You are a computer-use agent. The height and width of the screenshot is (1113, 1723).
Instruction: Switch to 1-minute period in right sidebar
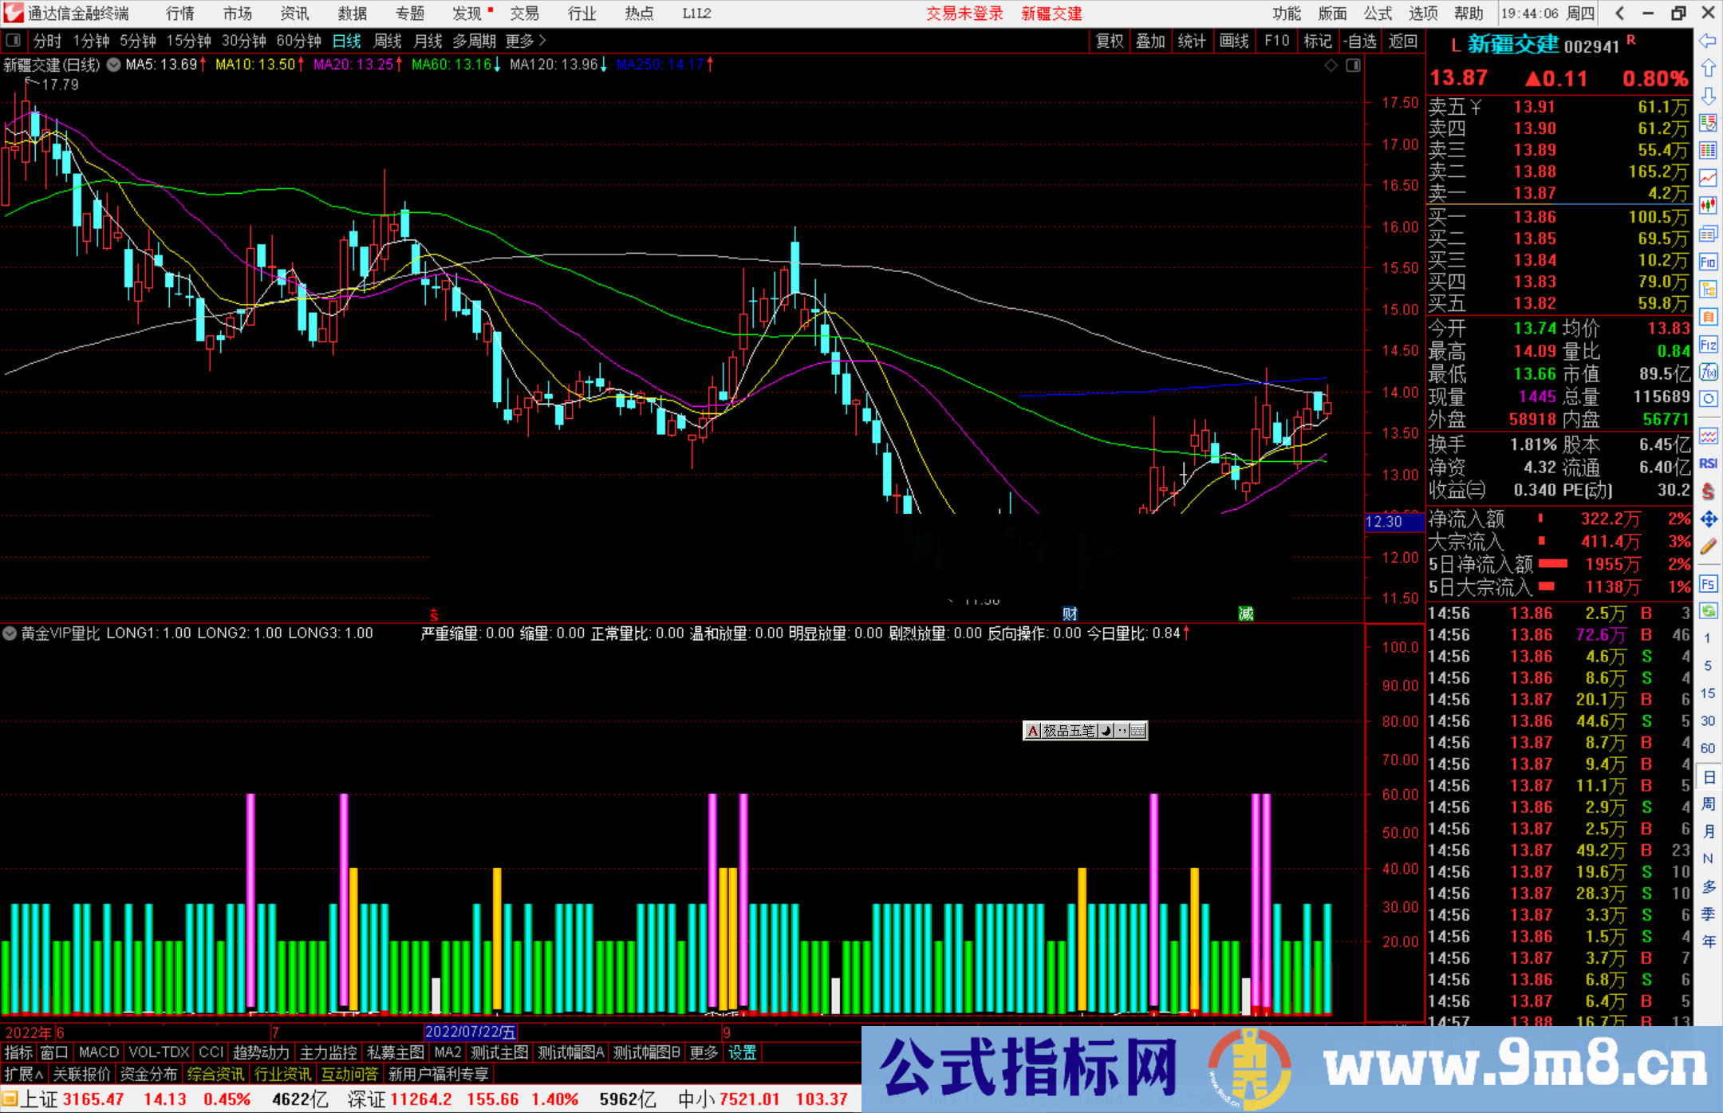1708,638
